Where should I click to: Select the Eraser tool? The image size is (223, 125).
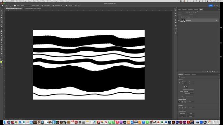2,35
